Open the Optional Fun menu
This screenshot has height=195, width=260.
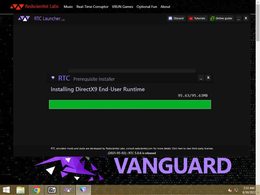pyautogui.click(x=147, y=7)
